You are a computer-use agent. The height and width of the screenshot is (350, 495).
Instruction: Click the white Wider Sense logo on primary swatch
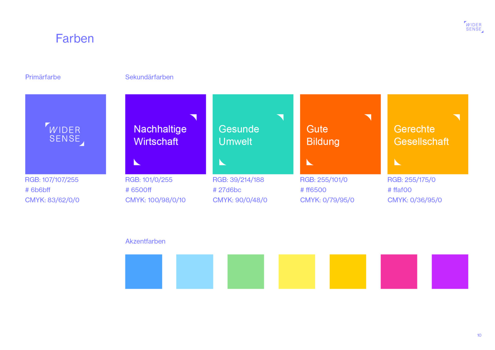(65, 134)
